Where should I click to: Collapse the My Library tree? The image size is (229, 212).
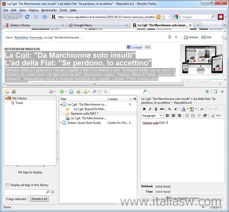(6, 98)
